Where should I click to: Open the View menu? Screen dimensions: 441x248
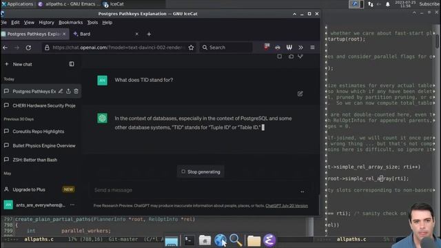point(29,23)
